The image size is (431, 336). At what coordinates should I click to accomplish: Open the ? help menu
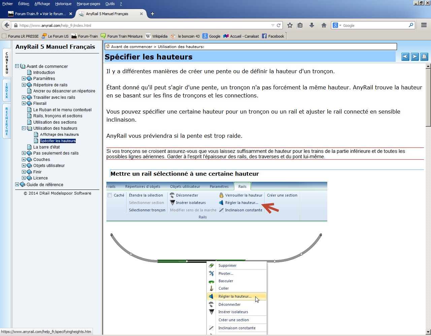coord(121,4)
